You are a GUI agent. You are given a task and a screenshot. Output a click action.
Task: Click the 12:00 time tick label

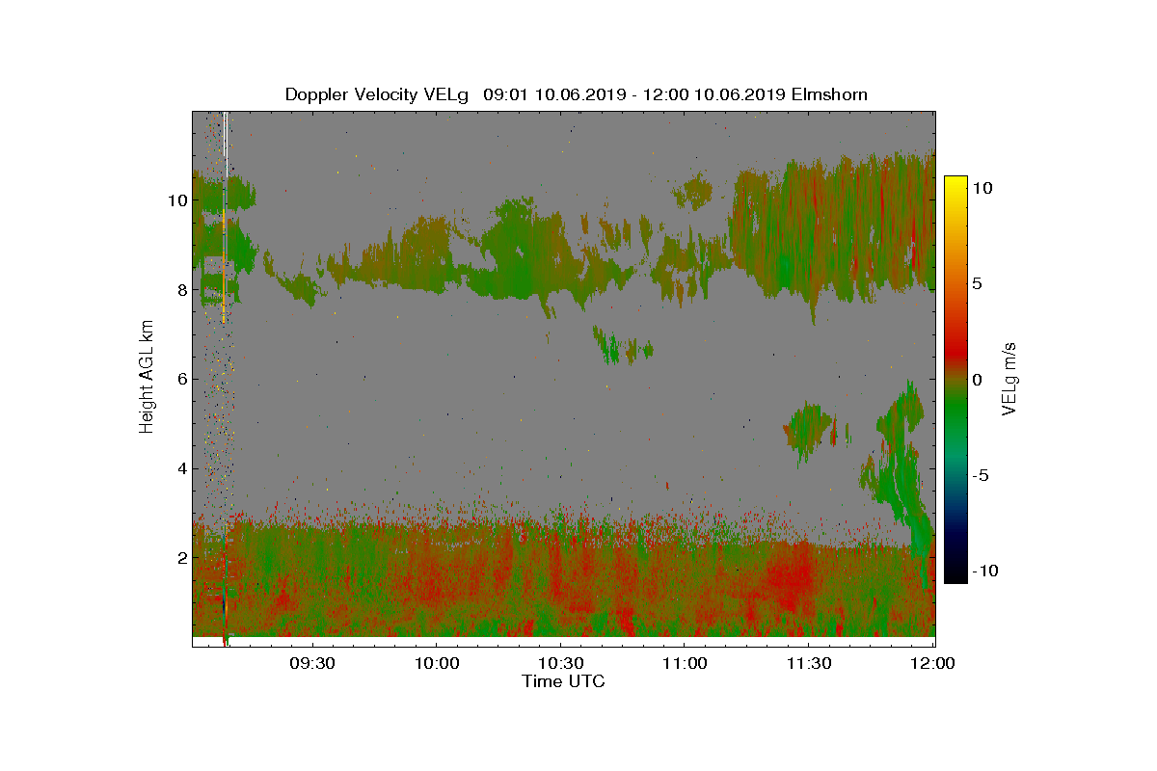click(x=931, y=664)
